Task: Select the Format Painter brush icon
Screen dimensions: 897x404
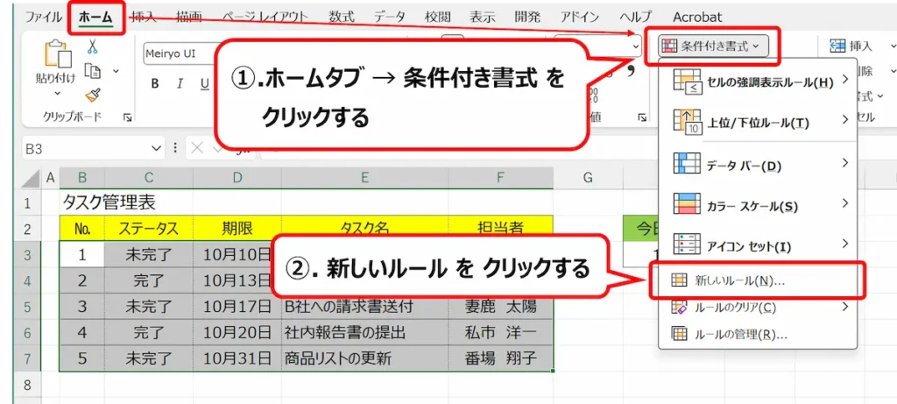Action: [93, 94]
